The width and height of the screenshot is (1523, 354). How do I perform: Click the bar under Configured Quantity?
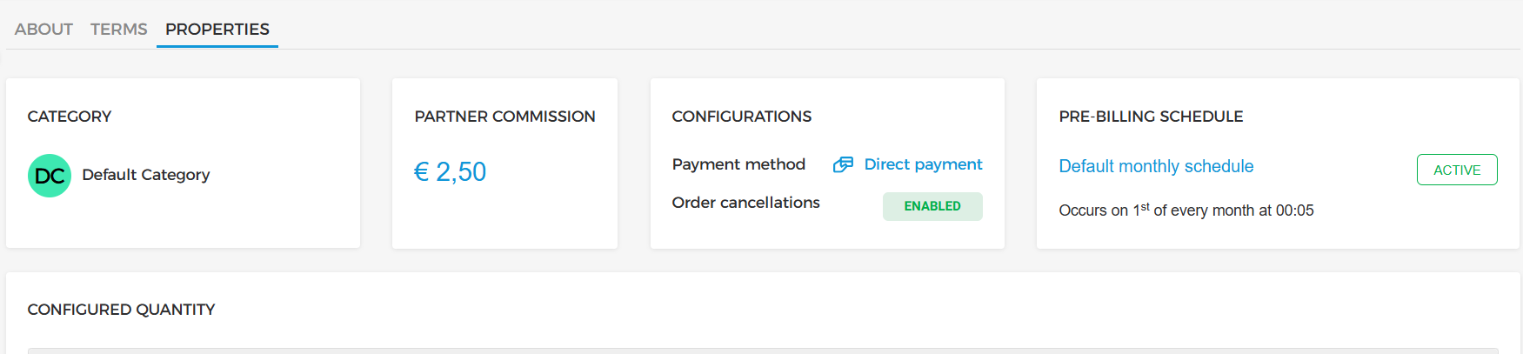coord(762,351)
